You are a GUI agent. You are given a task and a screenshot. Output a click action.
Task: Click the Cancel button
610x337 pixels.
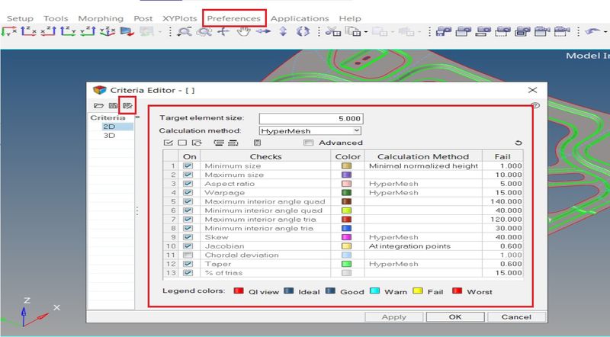tap(516, 316)
